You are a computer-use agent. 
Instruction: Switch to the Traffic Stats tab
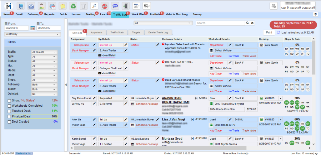pos(117,32)
